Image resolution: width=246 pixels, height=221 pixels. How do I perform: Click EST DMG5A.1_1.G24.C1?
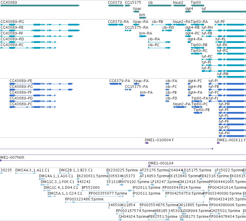pos(52,196)
